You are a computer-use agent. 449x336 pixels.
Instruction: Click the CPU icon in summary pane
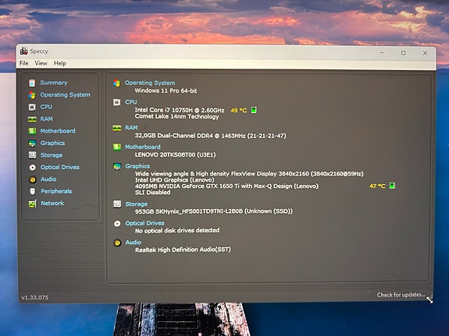coord(117,102)
